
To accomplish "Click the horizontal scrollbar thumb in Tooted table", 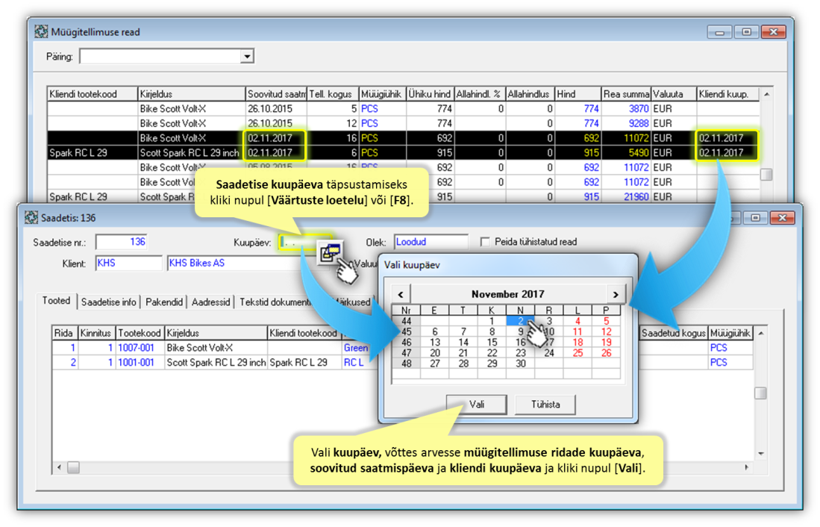I will [x=73, y=467].
